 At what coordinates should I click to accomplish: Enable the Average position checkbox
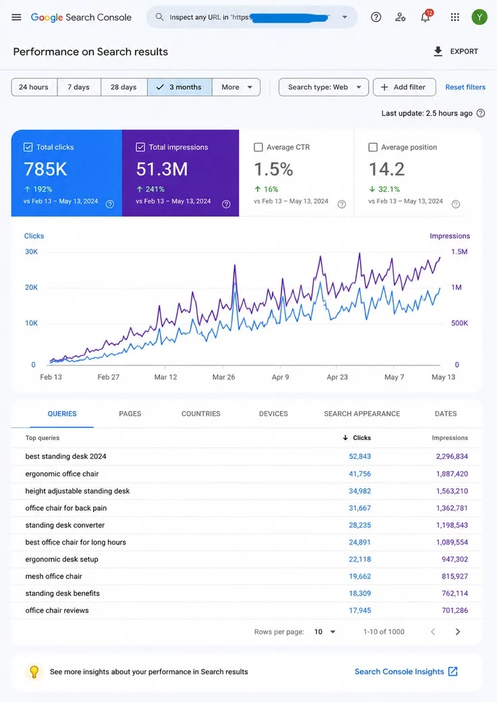373,147
